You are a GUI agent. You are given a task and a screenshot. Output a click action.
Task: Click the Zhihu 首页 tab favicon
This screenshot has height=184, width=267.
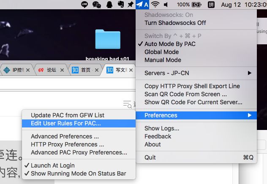click(75, 70)
